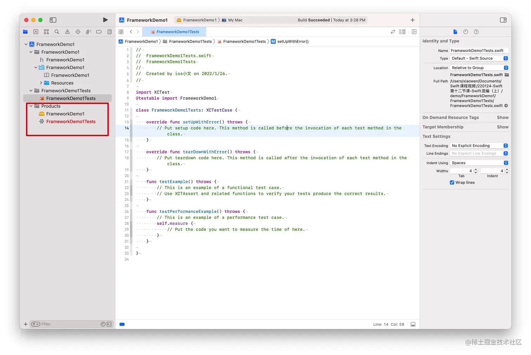The image size is (531, 355).
Task: Open the editor options lines menu
Action: pyautogui.click(x=402, y=32)
